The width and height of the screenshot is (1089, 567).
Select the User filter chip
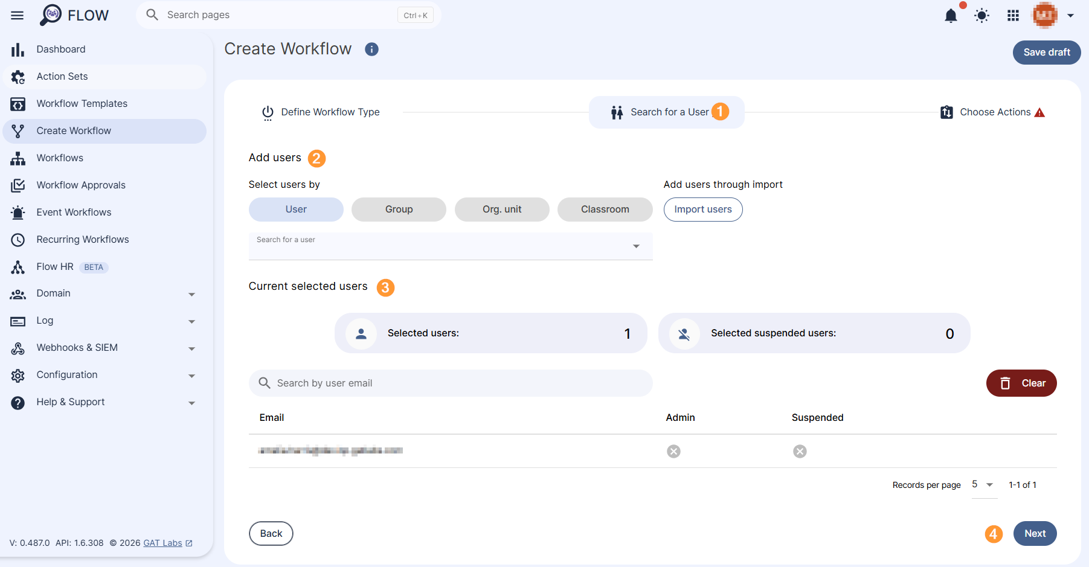(x=296, y=210)
